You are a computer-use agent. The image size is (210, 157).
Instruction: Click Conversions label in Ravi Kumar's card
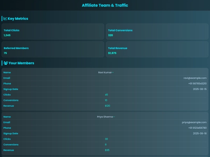tap(11, 100)
